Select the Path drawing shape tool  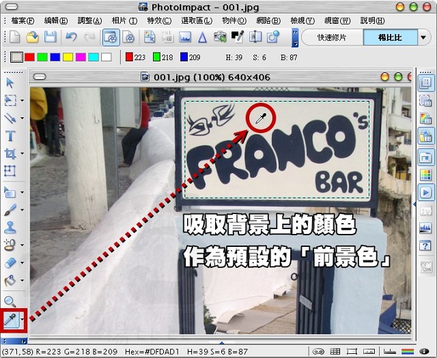coord(10,192)
